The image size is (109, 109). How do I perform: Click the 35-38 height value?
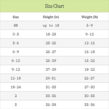click(x=51, y=105)
